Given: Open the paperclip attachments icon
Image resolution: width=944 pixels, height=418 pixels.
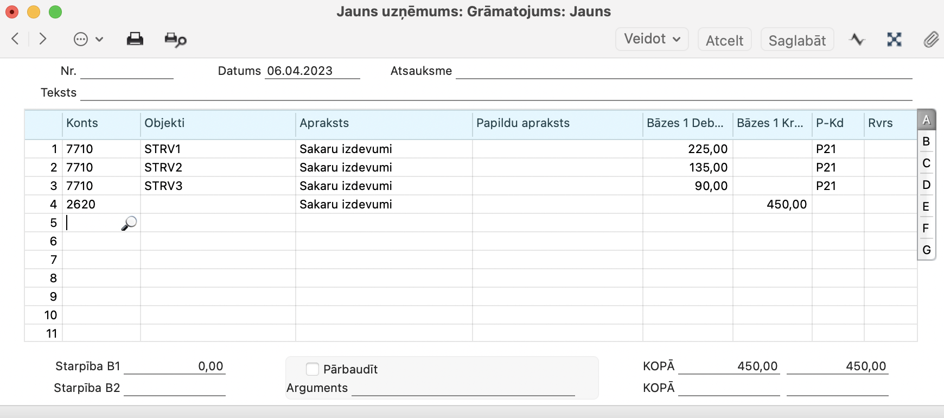Looking at the screenshot, I should pyautogui.click(x=930, y=39).
